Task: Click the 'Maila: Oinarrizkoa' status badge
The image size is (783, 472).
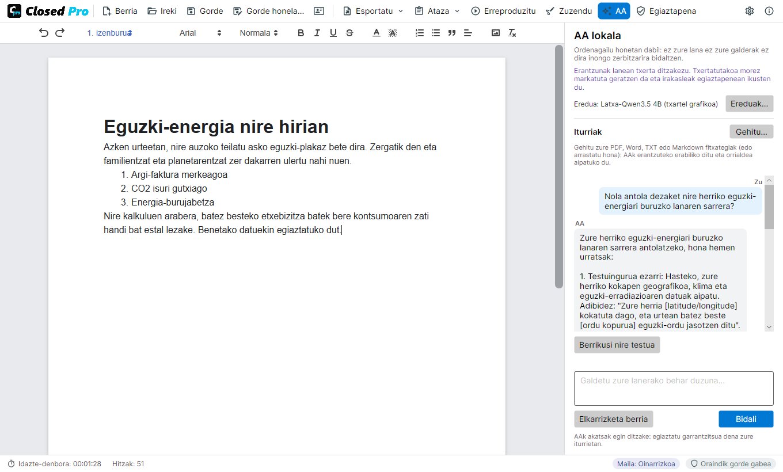Action: [x=647, y=463]
